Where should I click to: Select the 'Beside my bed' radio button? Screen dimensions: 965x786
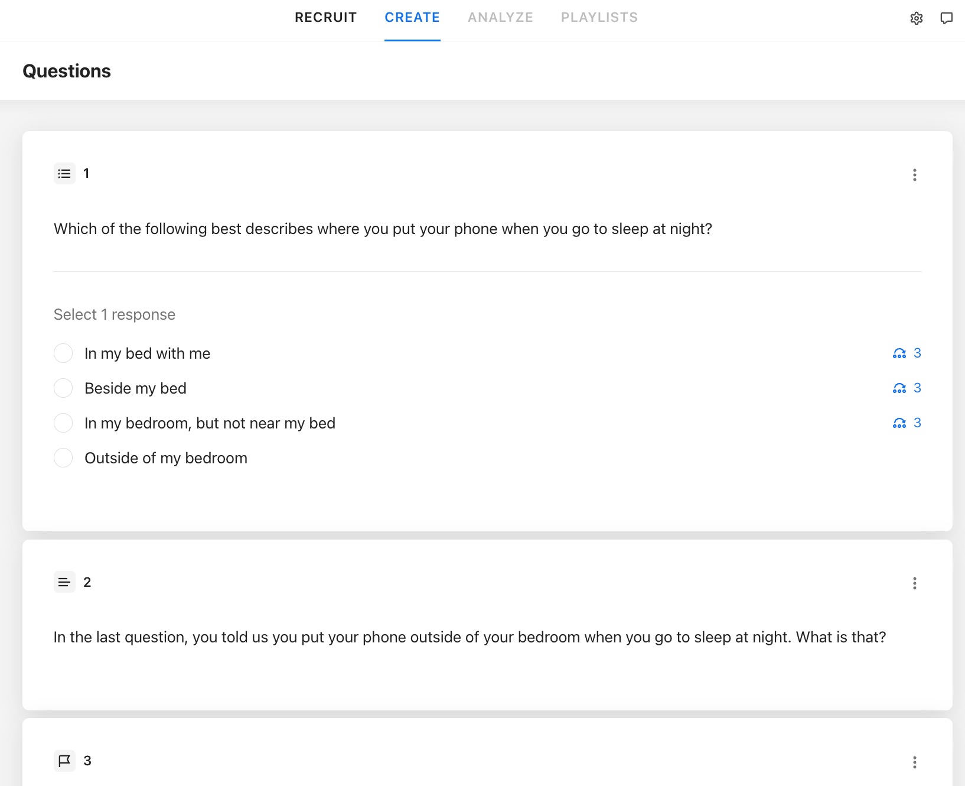click(63, 388)
